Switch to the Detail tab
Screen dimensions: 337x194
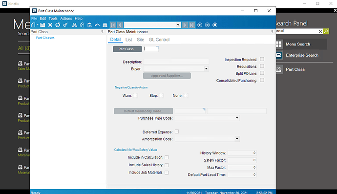116,40
